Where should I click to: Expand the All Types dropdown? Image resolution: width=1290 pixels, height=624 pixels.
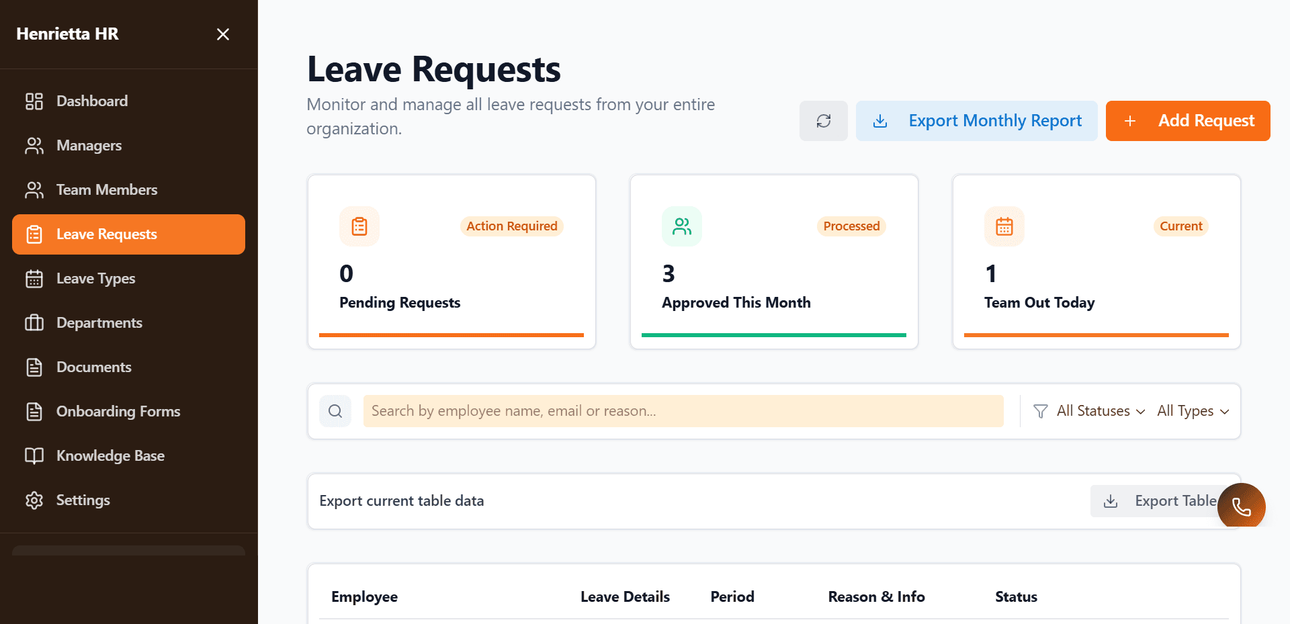pos(1192,410)
